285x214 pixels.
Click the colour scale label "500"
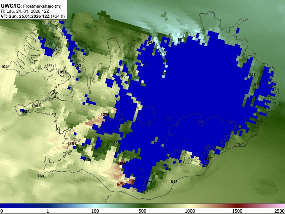click(142, 211)
